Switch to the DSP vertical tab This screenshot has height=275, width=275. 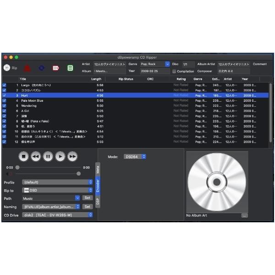point(98,201)
